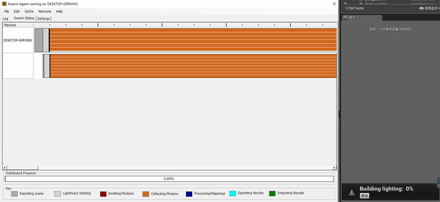
Task: Select the Swarm Status tab
Action: (24, 18)
